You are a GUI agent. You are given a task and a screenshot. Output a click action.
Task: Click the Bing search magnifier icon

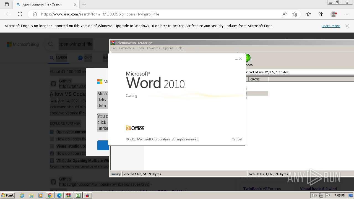pos(51,44)
